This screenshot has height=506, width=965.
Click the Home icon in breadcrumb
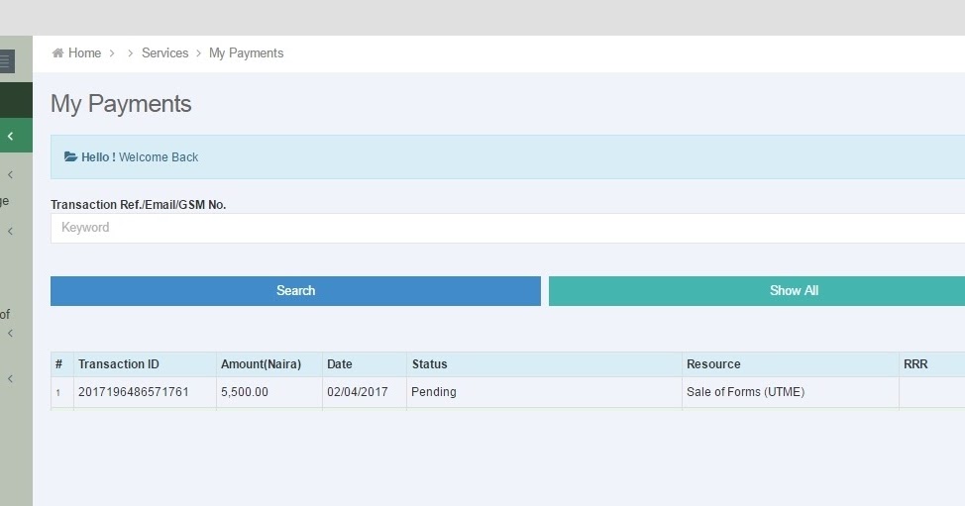coord(57,52)
